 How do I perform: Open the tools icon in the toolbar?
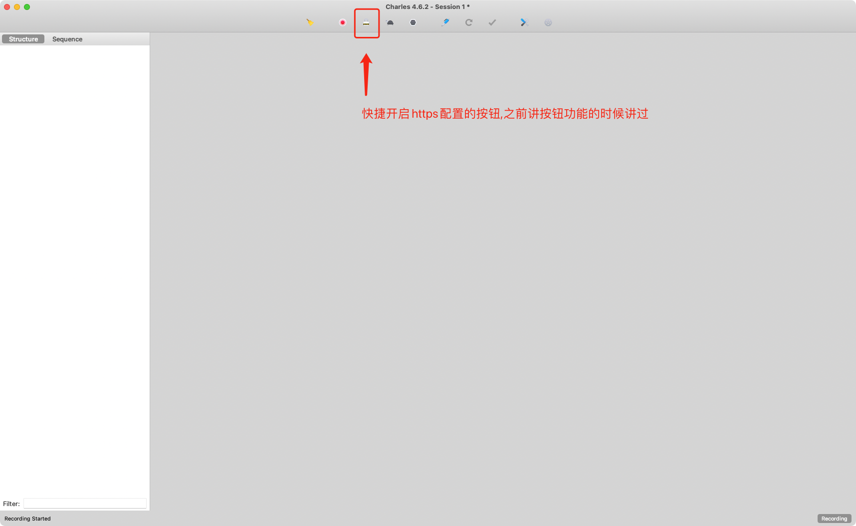(524, 22)
